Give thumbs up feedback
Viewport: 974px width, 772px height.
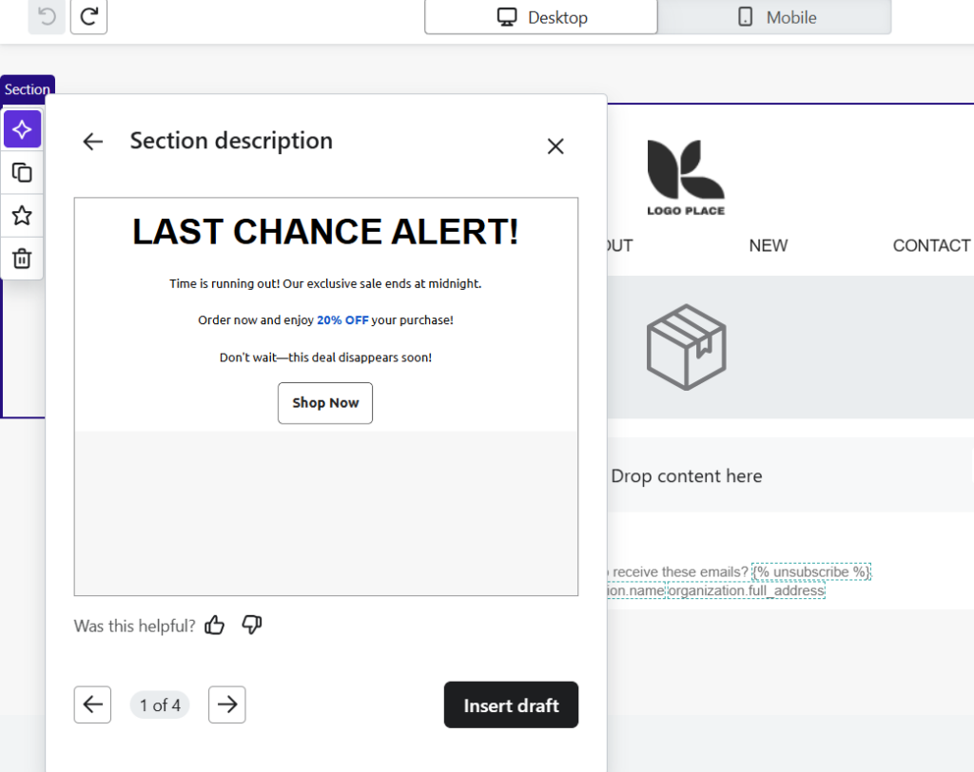[x=215, y=625]
